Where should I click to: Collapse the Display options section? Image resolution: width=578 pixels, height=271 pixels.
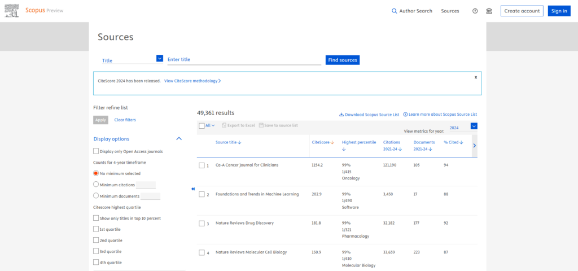coord(179,139)
